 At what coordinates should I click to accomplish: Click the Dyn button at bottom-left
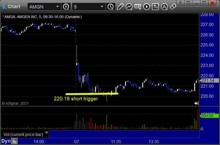click(x=6, y=141)
